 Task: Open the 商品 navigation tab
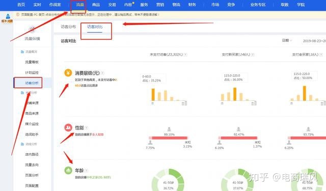point(96,5)
